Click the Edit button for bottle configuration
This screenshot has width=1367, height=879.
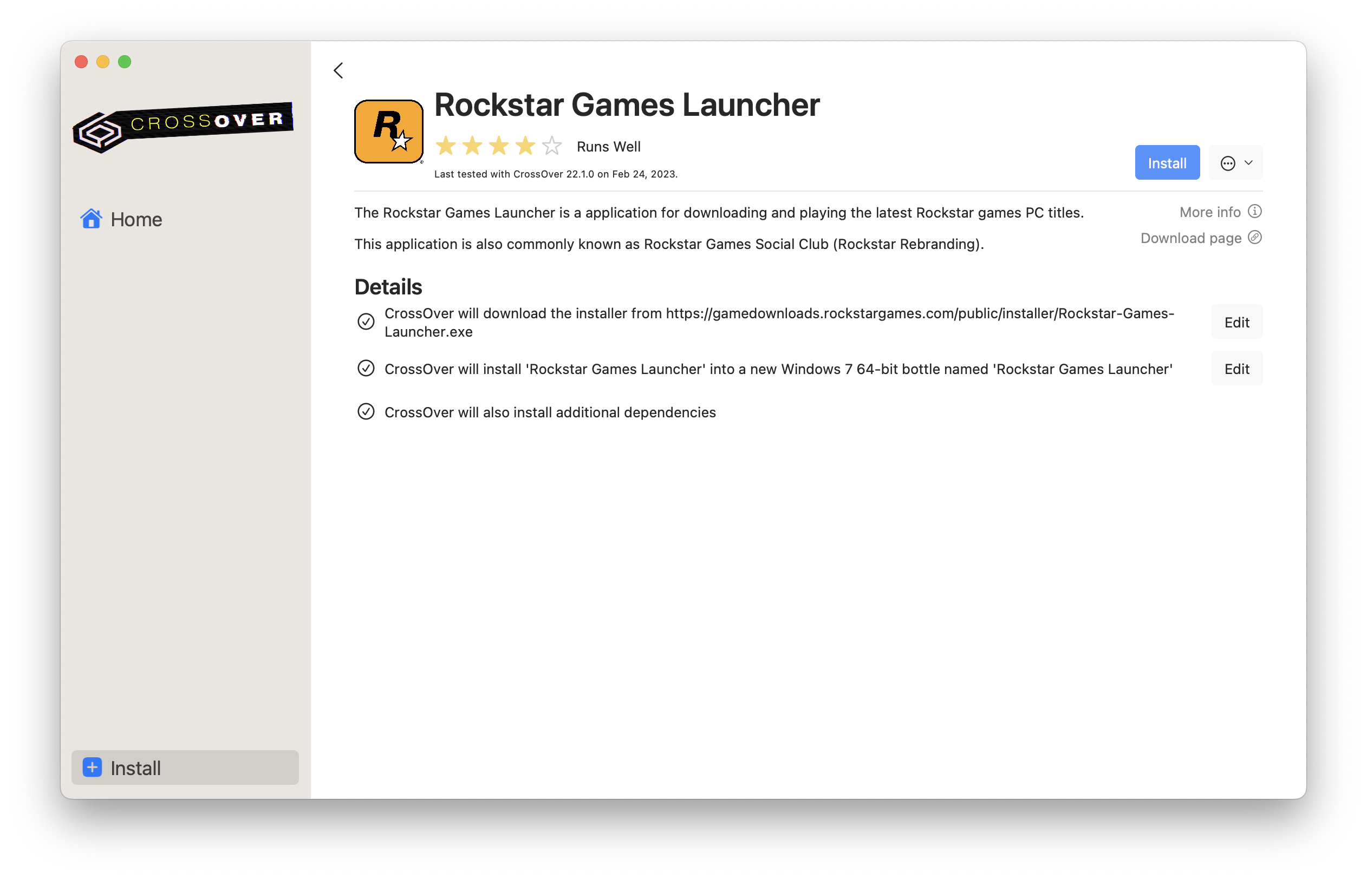(1236, 368)
